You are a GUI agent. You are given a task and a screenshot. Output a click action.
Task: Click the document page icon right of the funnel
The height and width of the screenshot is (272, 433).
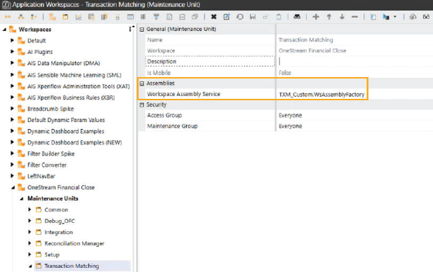click(169, 17)
